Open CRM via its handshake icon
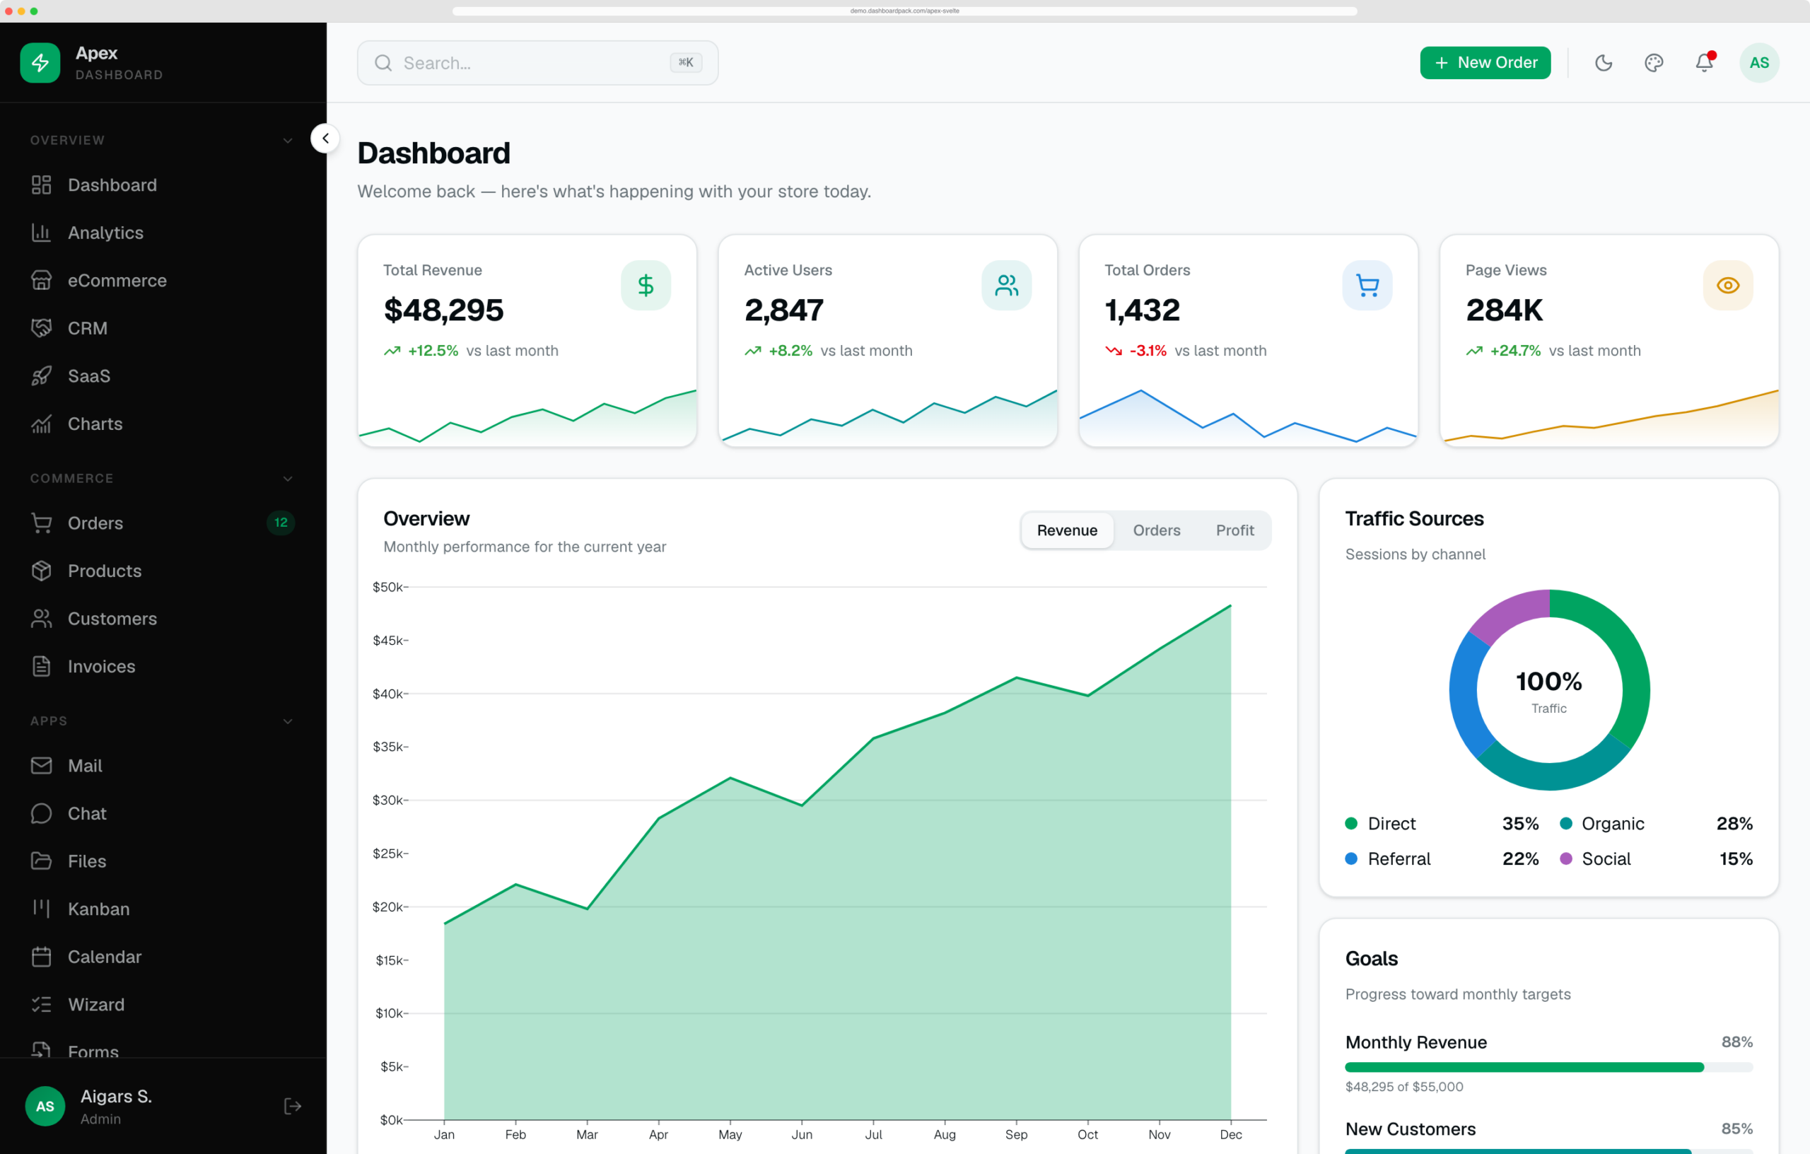The width and height of the screenshot is (1810, 1154). (x=41, y=328)
